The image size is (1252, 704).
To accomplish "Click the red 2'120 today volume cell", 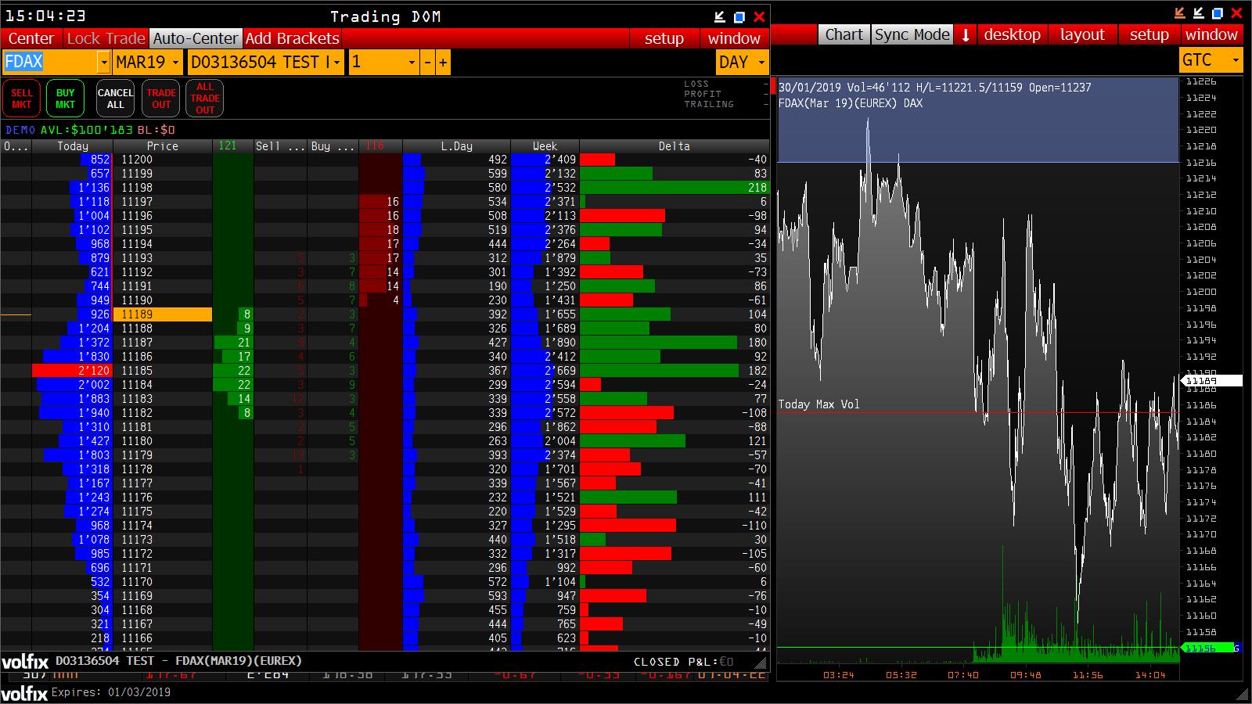I will click(x=72, y=371).
